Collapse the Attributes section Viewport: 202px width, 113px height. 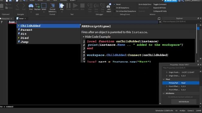pyautogui.click(x=164, y=94)
